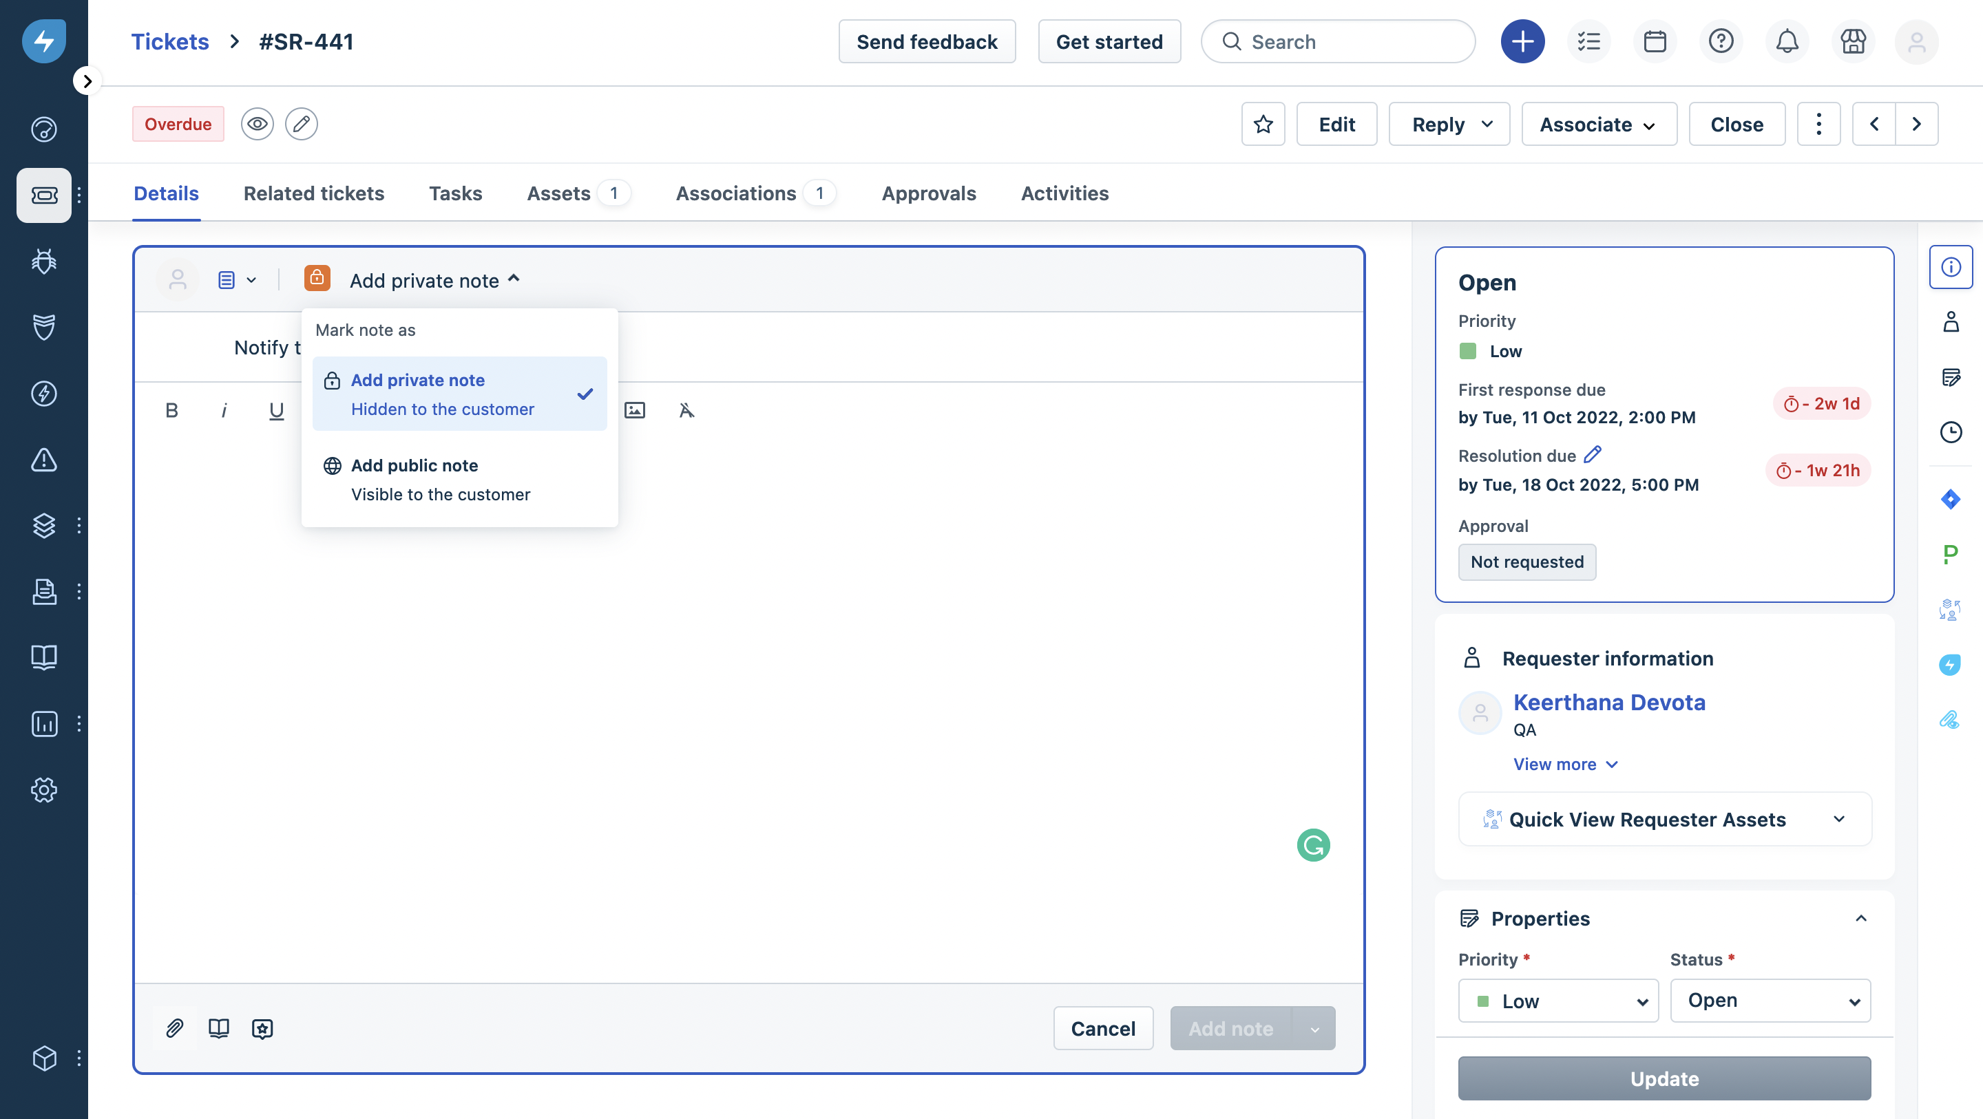1983x1119 pixels.
Task: Go to previous ticket arrow
Action: pos(1874,124)
